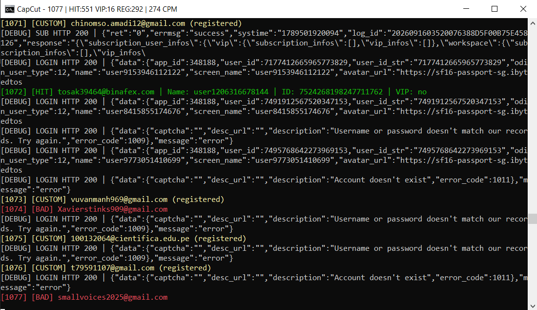The image size is (537, 310).
Task: Click the '"errmsg":"success"' text
Action: click(x=189, y=33)
